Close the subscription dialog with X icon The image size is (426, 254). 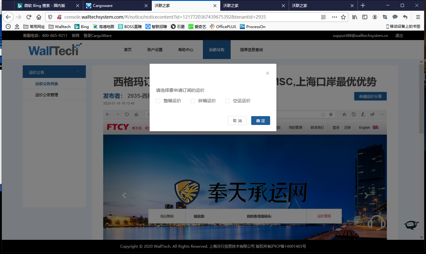pos(268,73)
